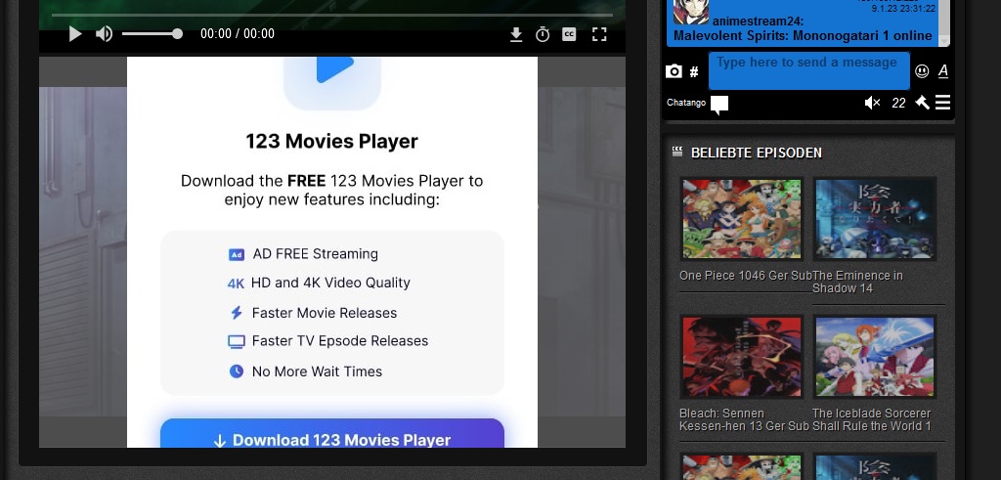
Task: Open the Malevolent Spirits: Mononogatari 1 online message
Action: pyautogui.click(x=803, y=36)
